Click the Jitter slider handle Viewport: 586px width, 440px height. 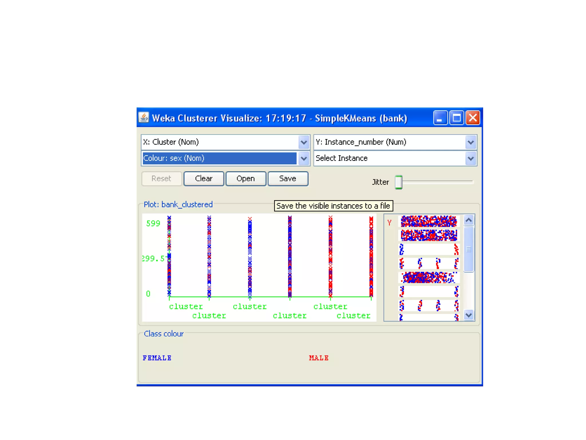pos(398,182)
